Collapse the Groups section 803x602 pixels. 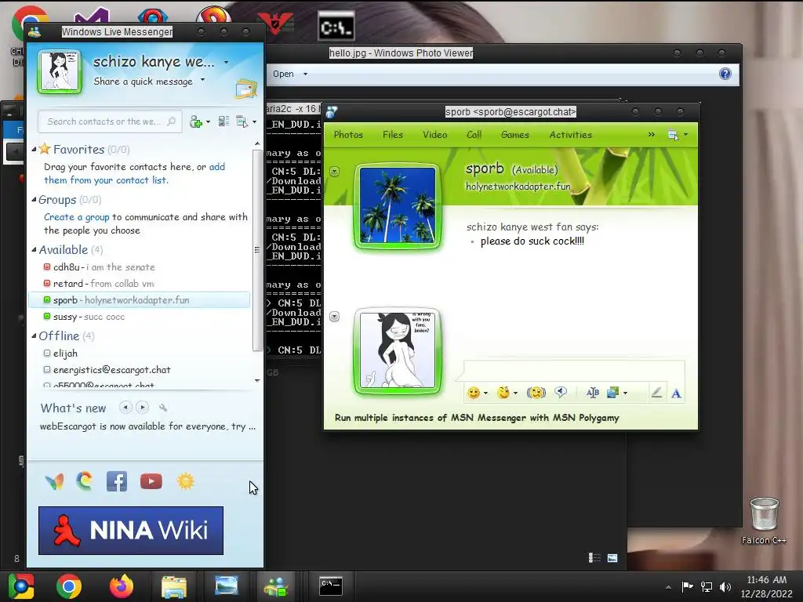click(34, 200)
